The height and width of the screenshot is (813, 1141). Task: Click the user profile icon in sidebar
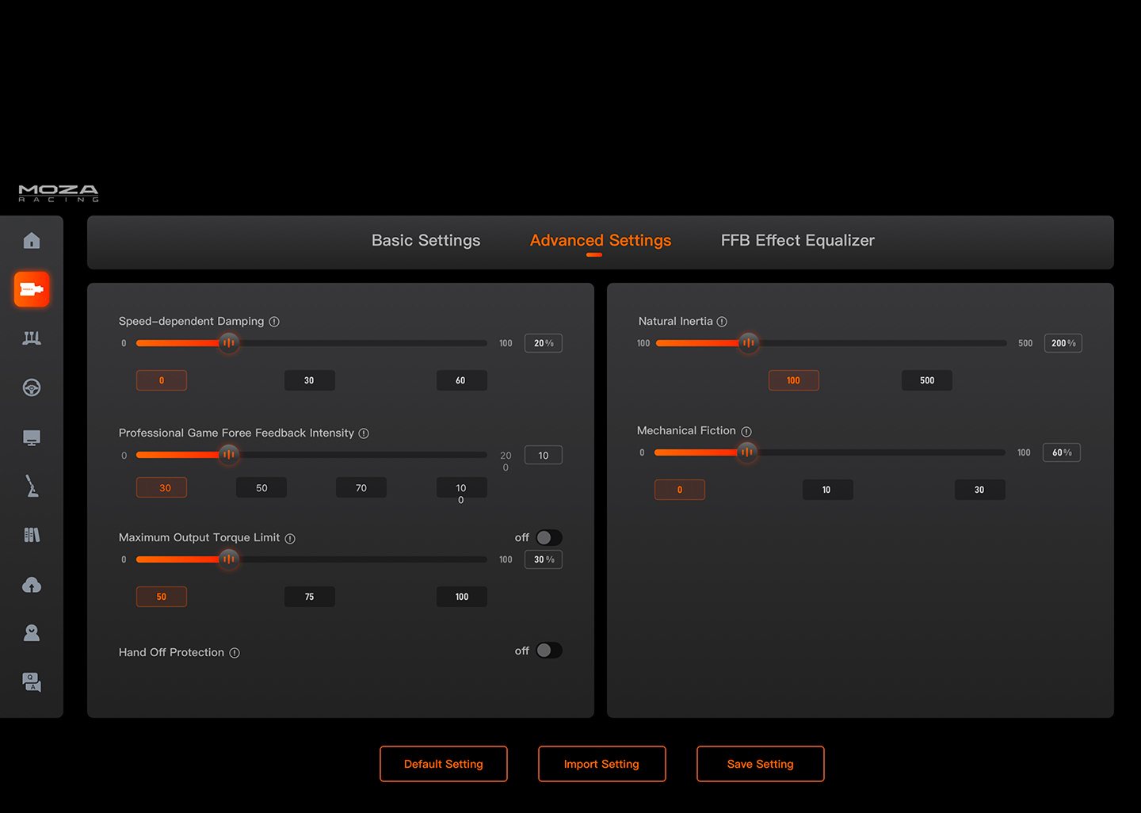pos(32,633)
